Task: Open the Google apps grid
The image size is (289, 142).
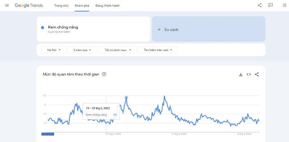Action: tap(284, 5)
